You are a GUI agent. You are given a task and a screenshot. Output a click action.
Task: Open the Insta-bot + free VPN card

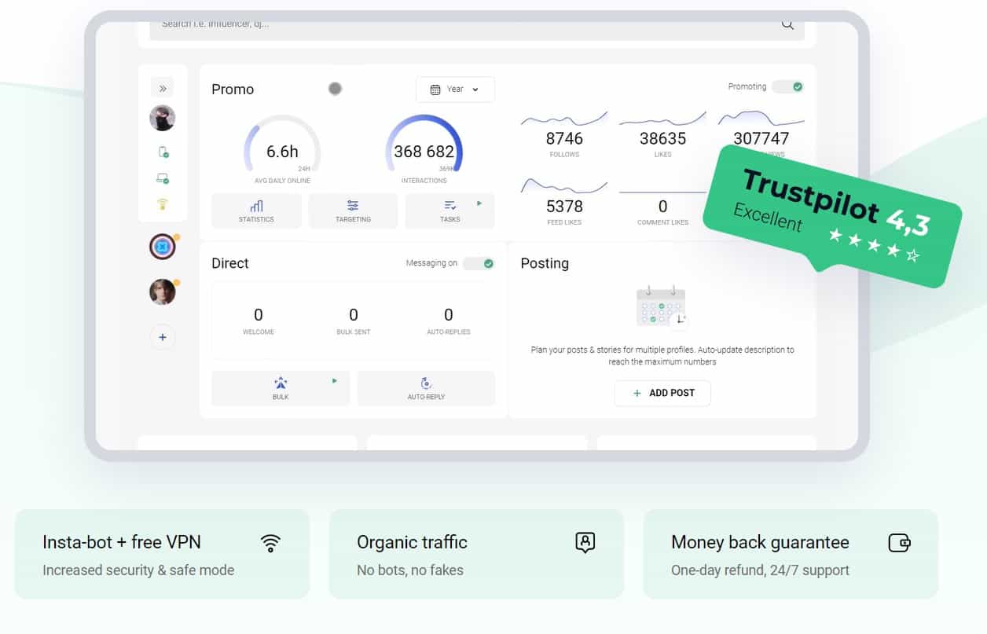162,554
